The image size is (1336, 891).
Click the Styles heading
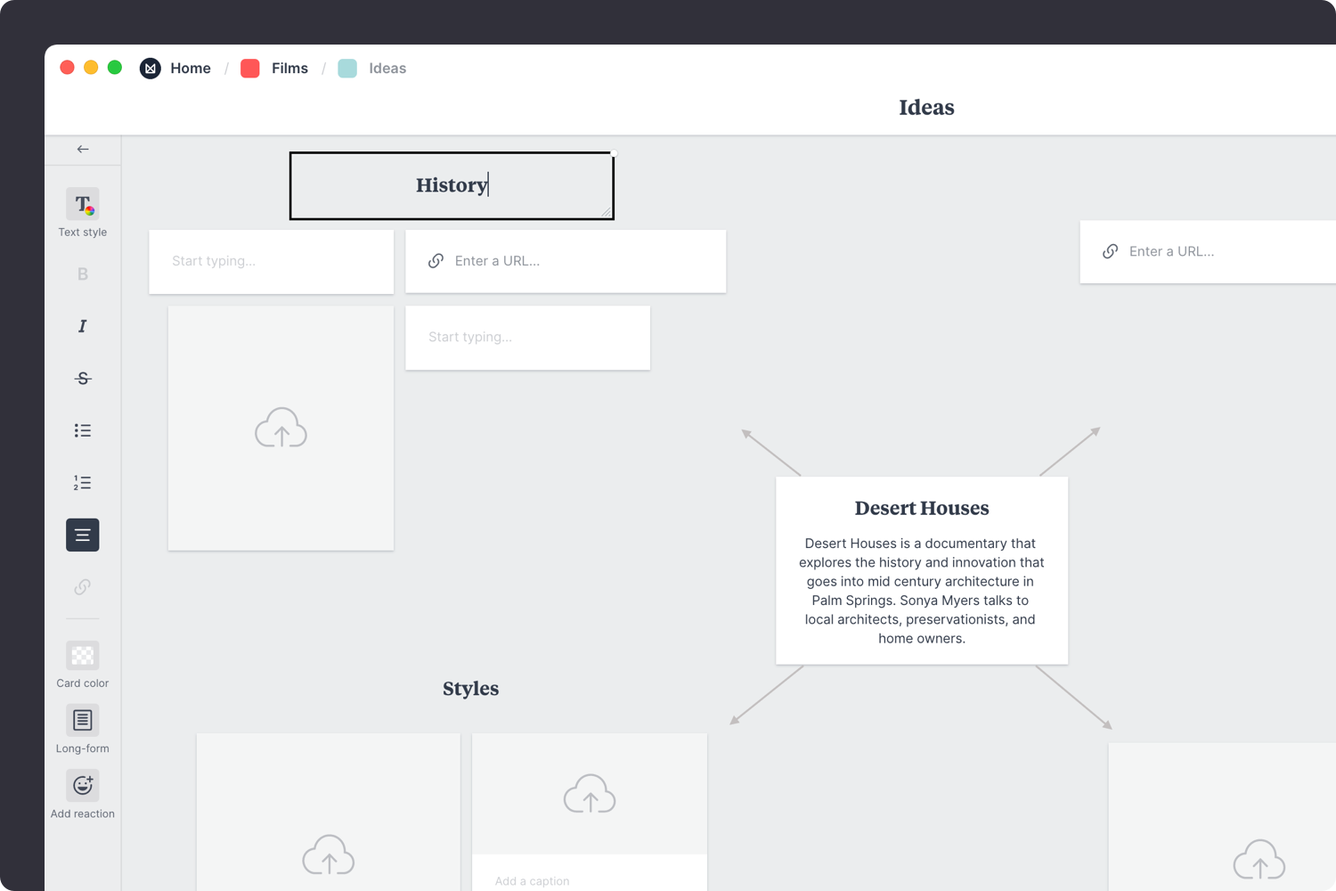(x=470, y=689)
